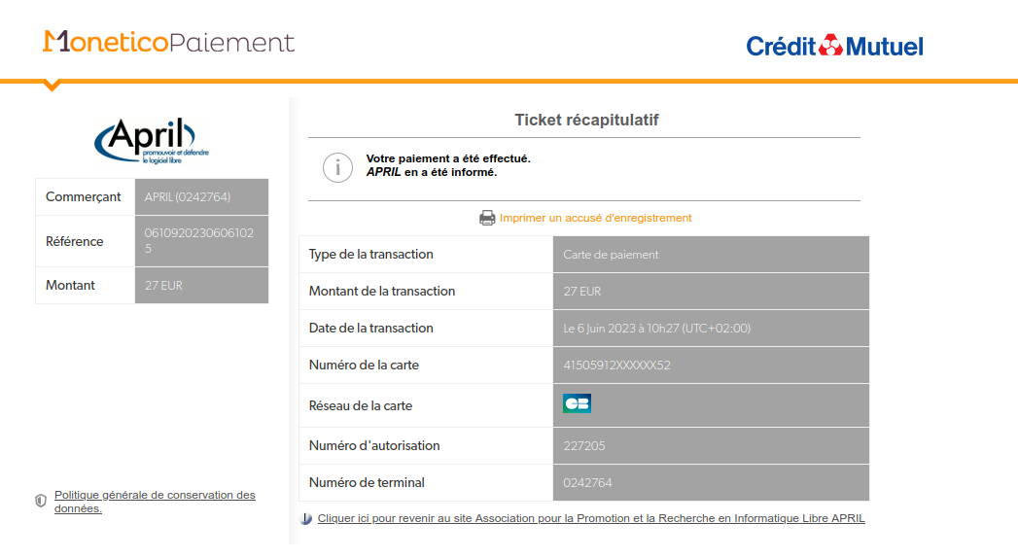Viewport: 1018px width, 558px height.
Task: Click the Carte de paiement transaction type
Action: 611,255
